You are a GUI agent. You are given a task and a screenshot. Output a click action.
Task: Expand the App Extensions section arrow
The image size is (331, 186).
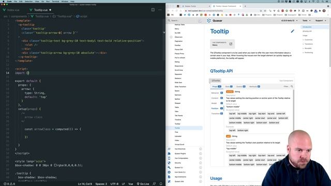point(200,177)
